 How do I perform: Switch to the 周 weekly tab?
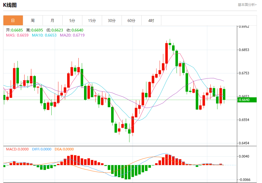tap(33, 21)
